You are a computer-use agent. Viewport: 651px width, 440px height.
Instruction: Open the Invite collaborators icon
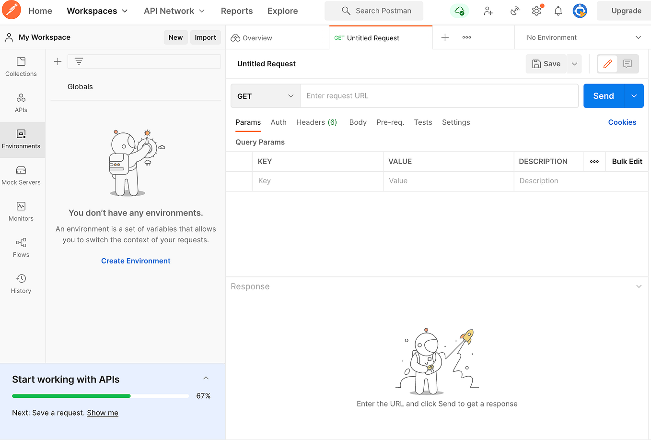488,11
